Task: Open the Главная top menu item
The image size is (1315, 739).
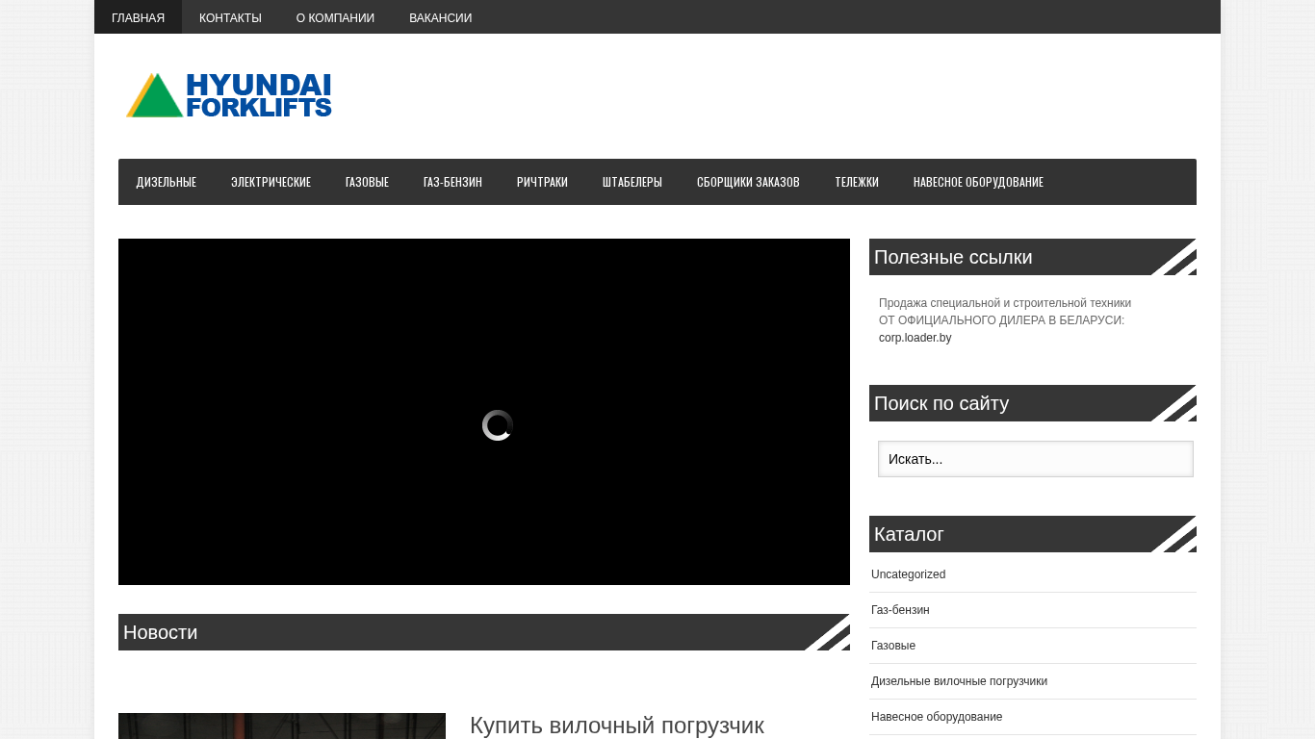Action: pos(138,17)
